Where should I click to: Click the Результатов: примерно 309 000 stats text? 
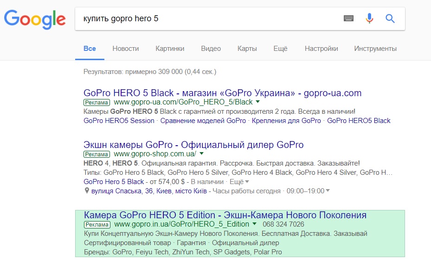pos(150,72)
